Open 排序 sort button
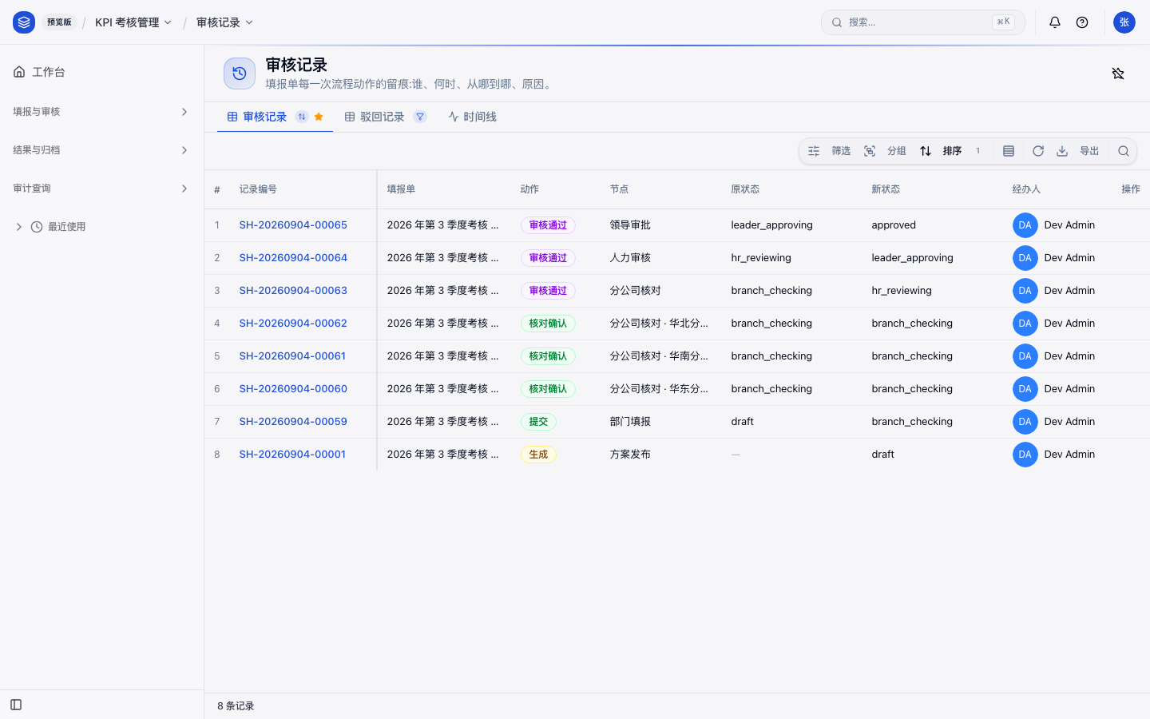Image resolution: width=1150 pixels, height=719 pixels. pyautogui.click(x=950, y=151)
